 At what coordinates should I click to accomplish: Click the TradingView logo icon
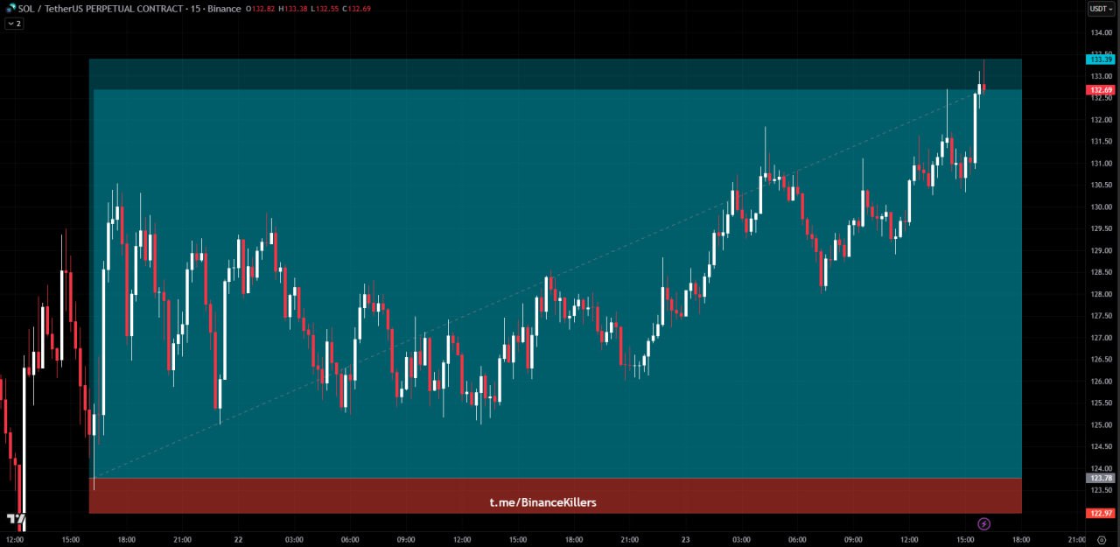(16, 520)
